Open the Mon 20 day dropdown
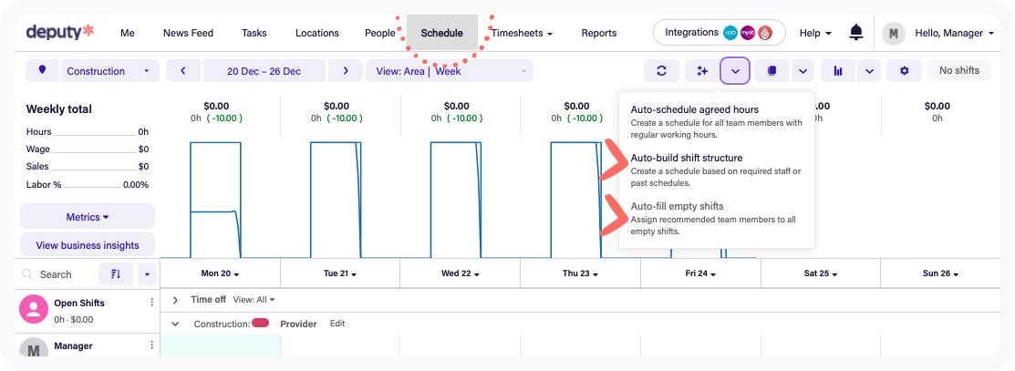This screenshot has height=371, width=1015. pos(220,273)
